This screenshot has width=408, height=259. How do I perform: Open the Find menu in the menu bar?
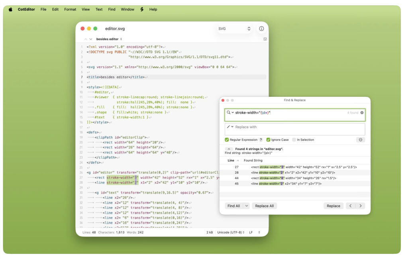click(112, 9)
